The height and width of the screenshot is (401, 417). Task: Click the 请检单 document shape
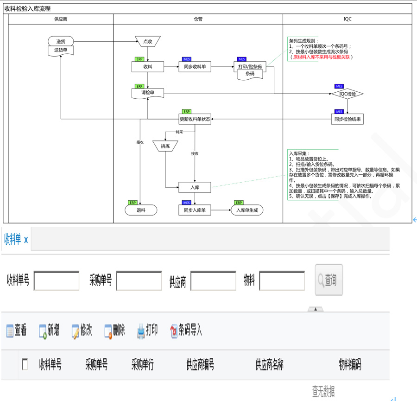(x=148, y=93)
